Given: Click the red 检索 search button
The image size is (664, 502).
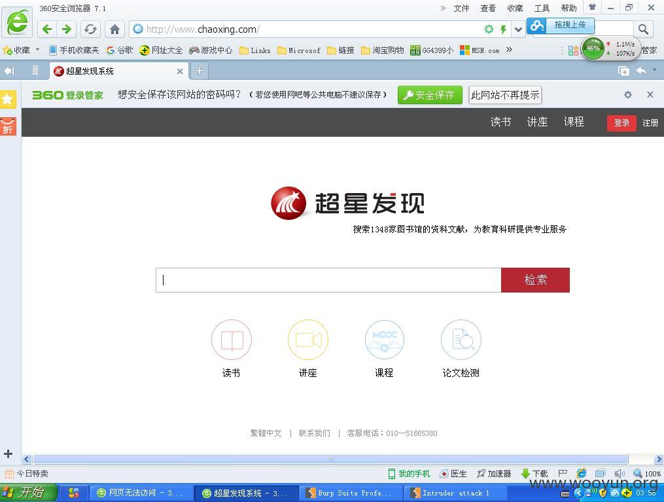Looking at the screenshot, I should click(535, 280).
